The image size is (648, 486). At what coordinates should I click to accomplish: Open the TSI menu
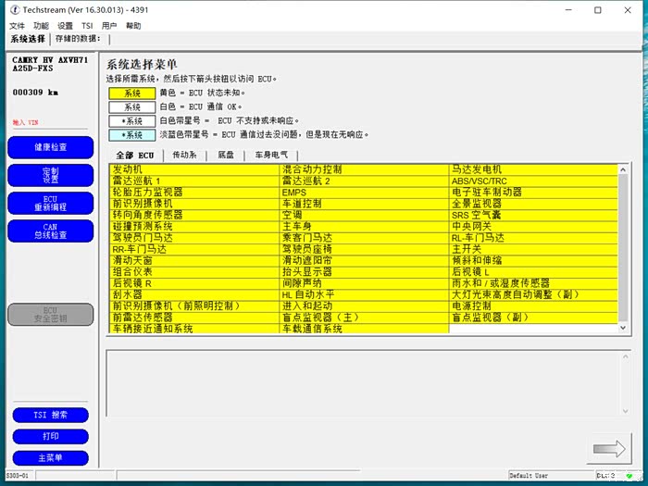(87, 26)
